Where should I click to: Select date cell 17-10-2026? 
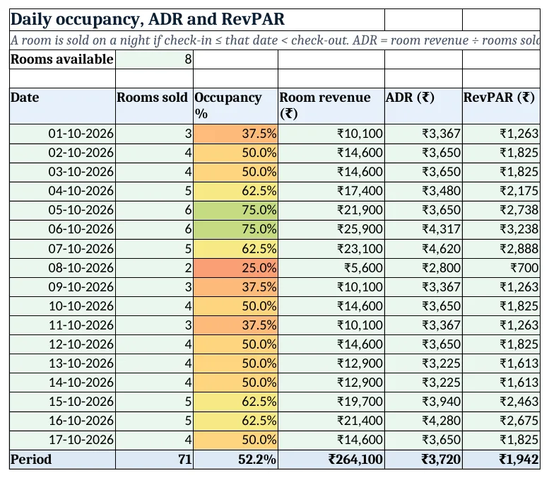pyautogui.click(x=62, y=440)
